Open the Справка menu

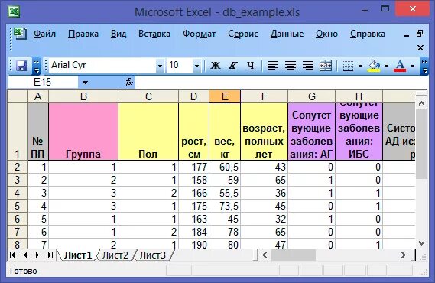367,34
